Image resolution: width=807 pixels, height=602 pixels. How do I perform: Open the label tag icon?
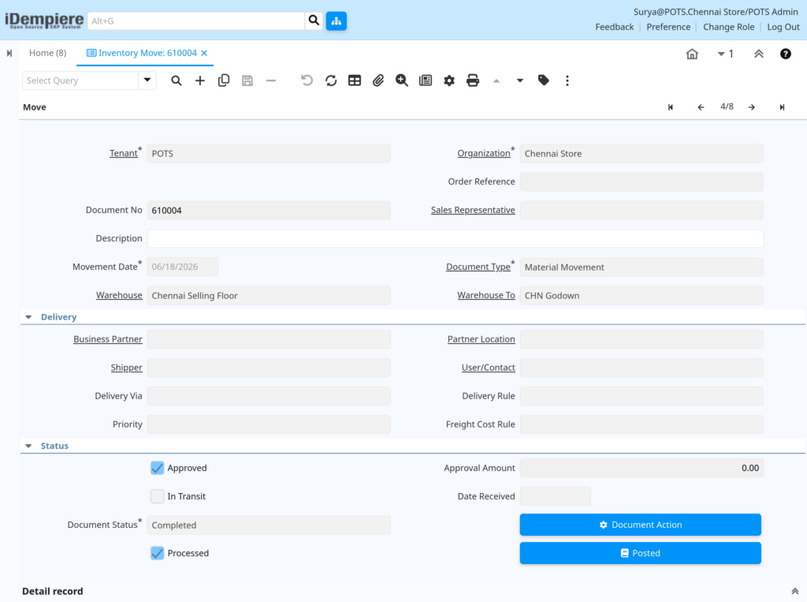click(544, 80)
